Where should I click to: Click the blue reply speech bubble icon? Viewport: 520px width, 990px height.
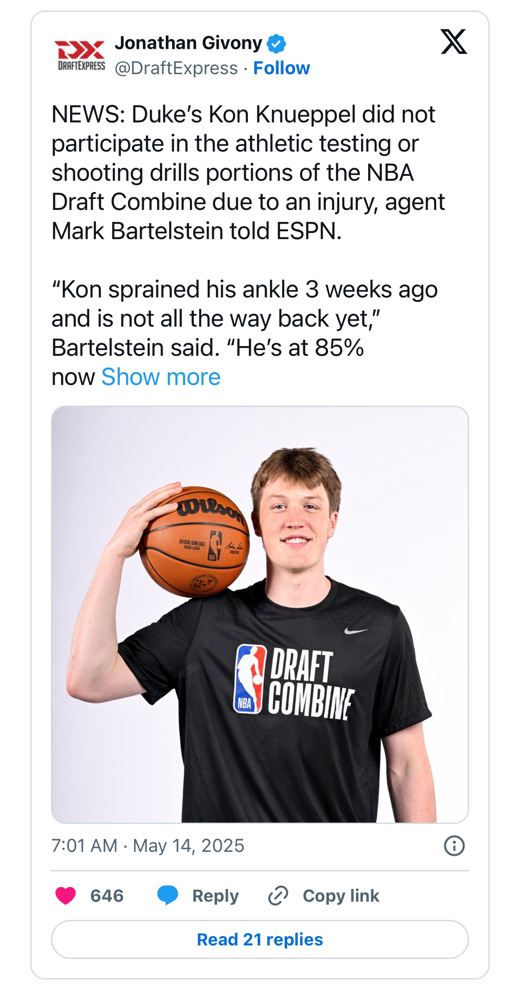coord(168,895)
